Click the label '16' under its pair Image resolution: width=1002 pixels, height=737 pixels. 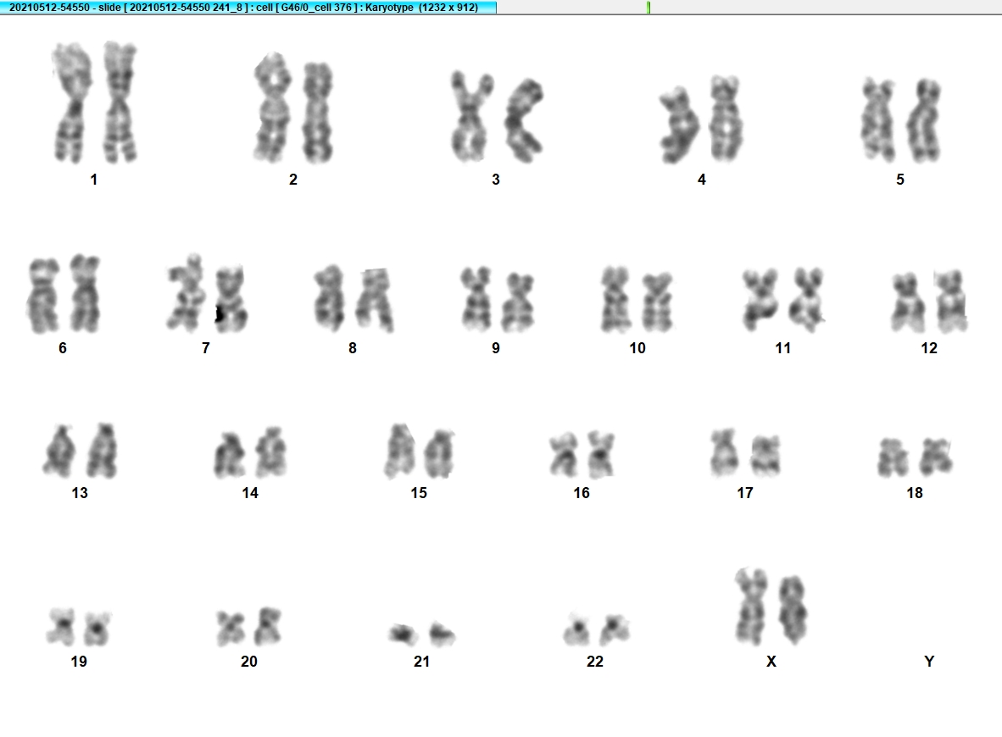coord(582,493)
